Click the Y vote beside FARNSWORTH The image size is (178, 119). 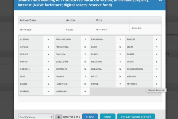[85, 39]
